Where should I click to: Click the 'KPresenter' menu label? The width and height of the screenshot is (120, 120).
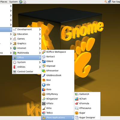click(x=52, y=71)
